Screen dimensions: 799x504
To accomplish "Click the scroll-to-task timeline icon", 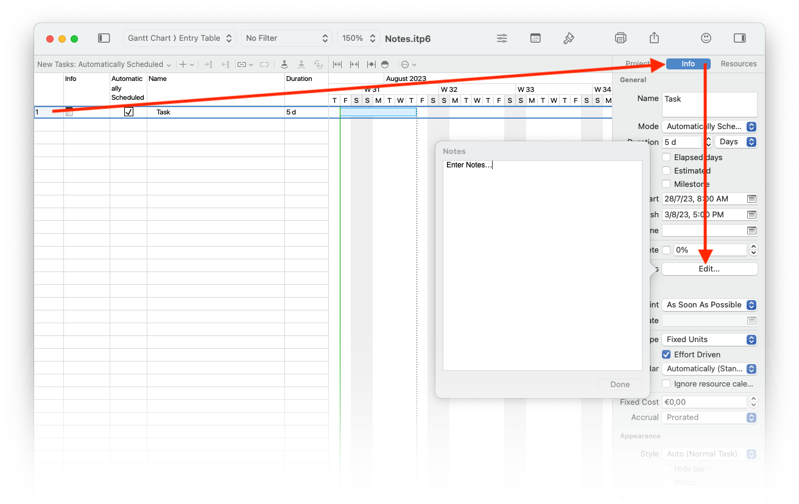I will [x=371, y=64].
